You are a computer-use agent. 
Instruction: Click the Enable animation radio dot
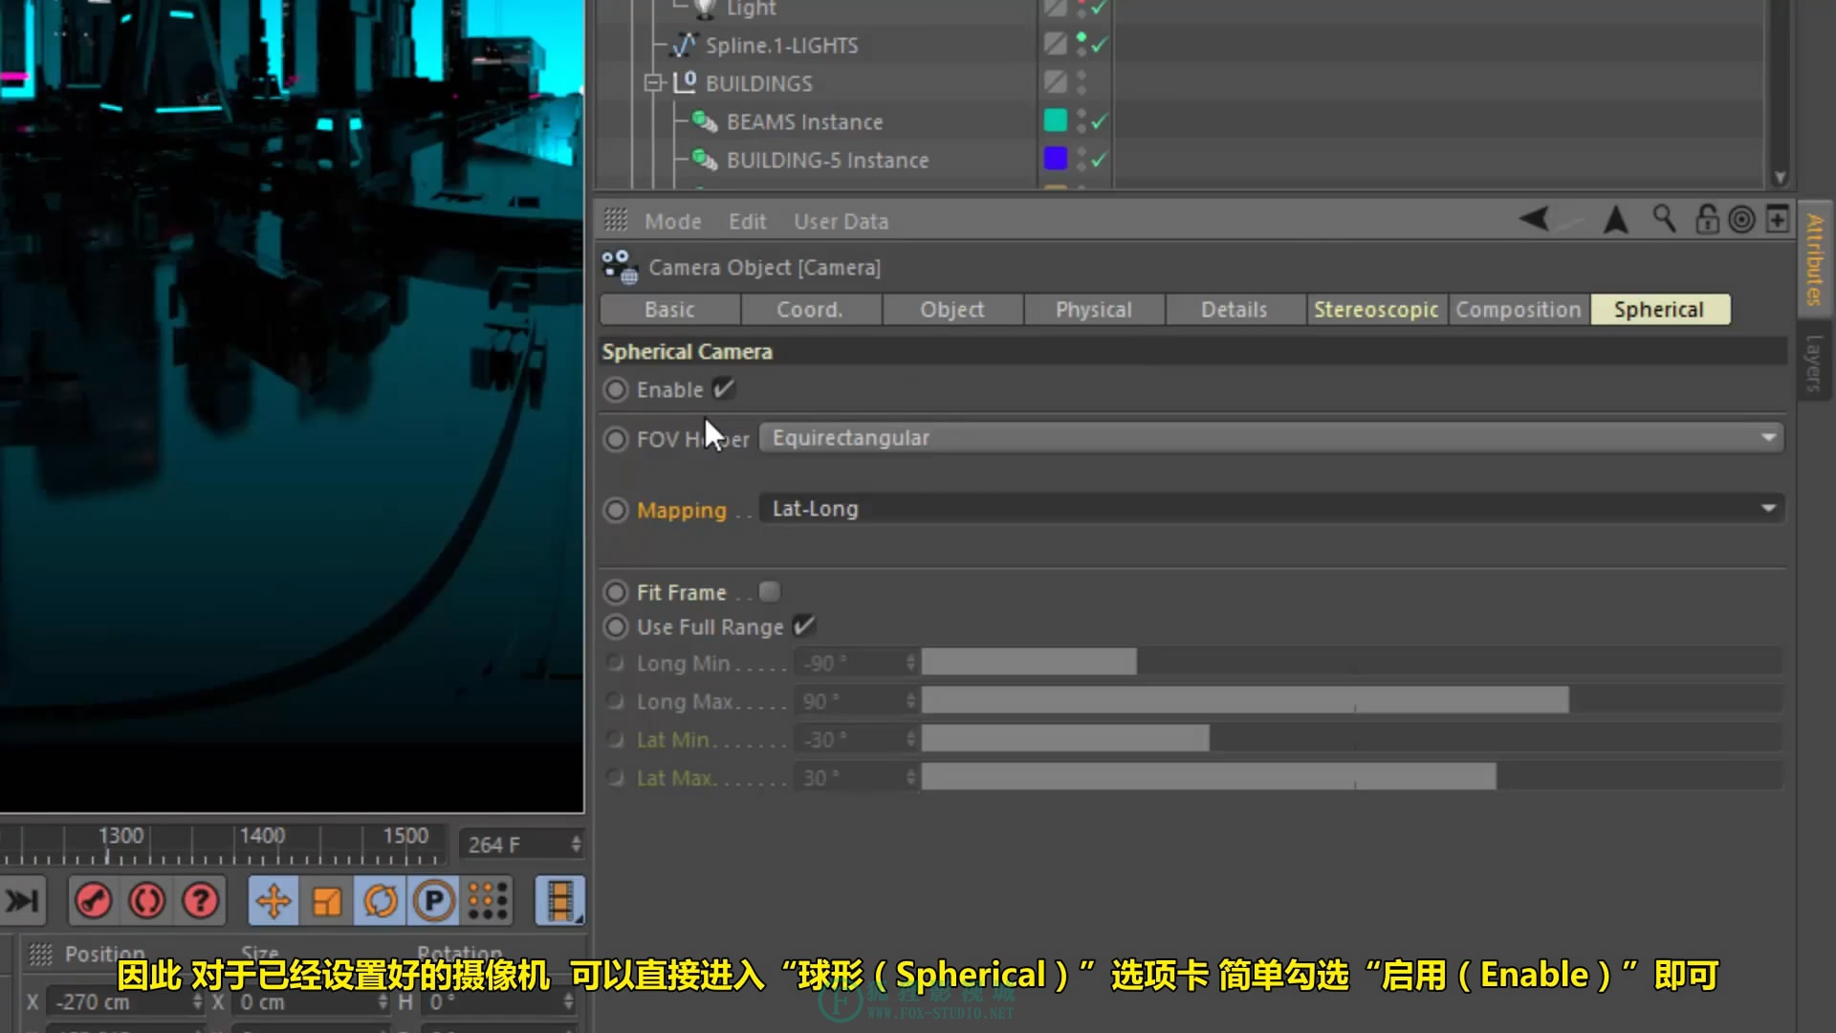point(616,389)
